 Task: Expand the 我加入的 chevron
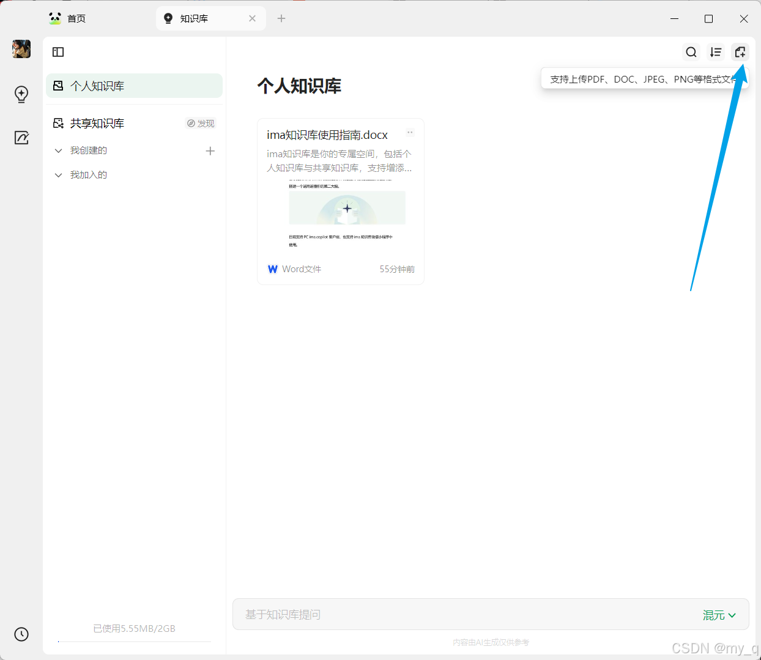click(x=59, y=175)
